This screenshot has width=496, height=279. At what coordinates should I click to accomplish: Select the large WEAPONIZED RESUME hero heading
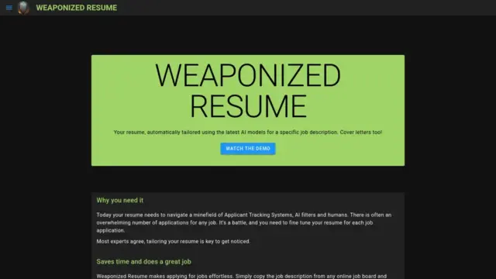[x=248, y=91]
